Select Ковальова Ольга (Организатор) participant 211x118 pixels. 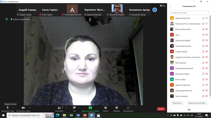[189, 24]
